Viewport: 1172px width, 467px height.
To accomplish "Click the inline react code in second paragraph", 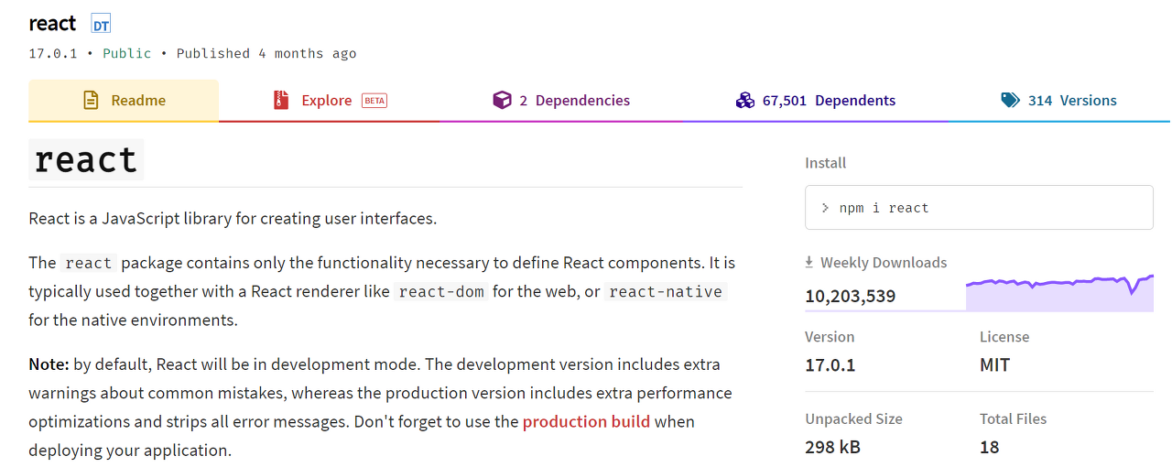I will [89, 263].
